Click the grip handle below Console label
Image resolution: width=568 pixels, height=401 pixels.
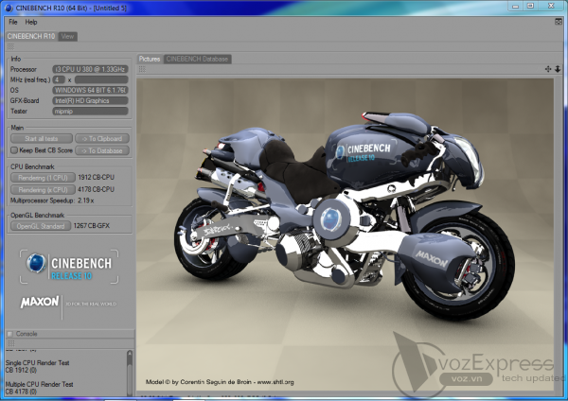click(10, 343)
